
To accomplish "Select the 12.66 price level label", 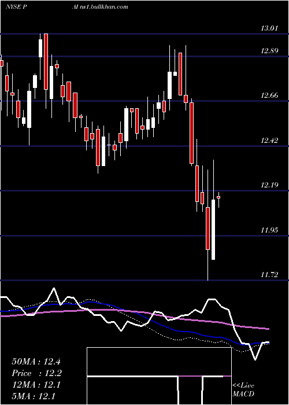I will click(269, 95).
